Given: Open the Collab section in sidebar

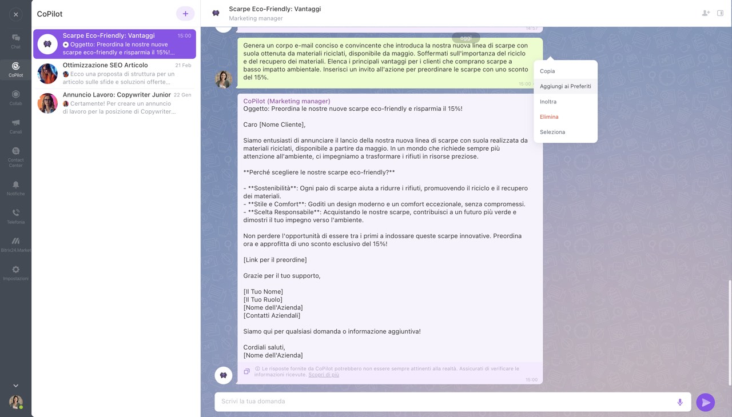Looking at the screenshot, I should click(15, 97).
